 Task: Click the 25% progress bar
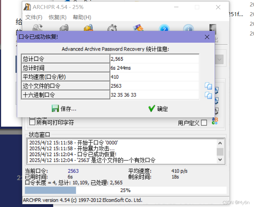[125, 190]
